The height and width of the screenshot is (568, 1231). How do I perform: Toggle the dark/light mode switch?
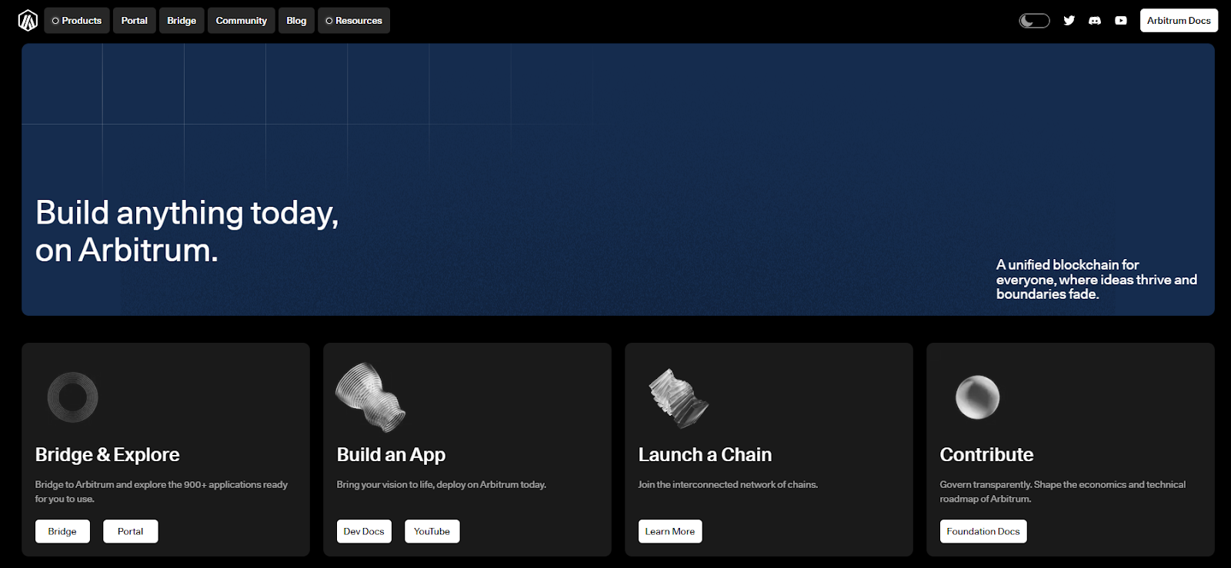click(1034, 21)
